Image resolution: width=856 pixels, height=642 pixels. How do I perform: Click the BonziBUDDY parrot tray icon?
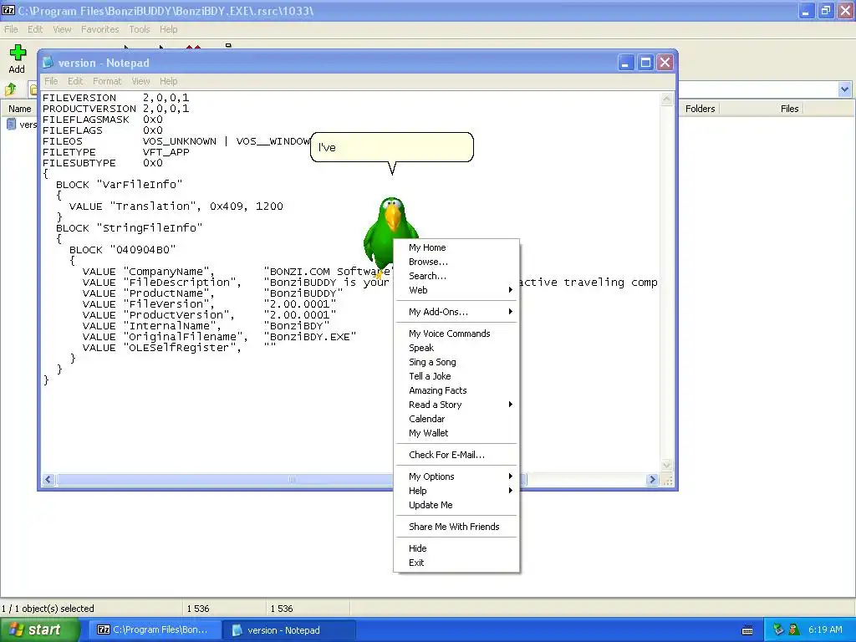pos(794,630)
